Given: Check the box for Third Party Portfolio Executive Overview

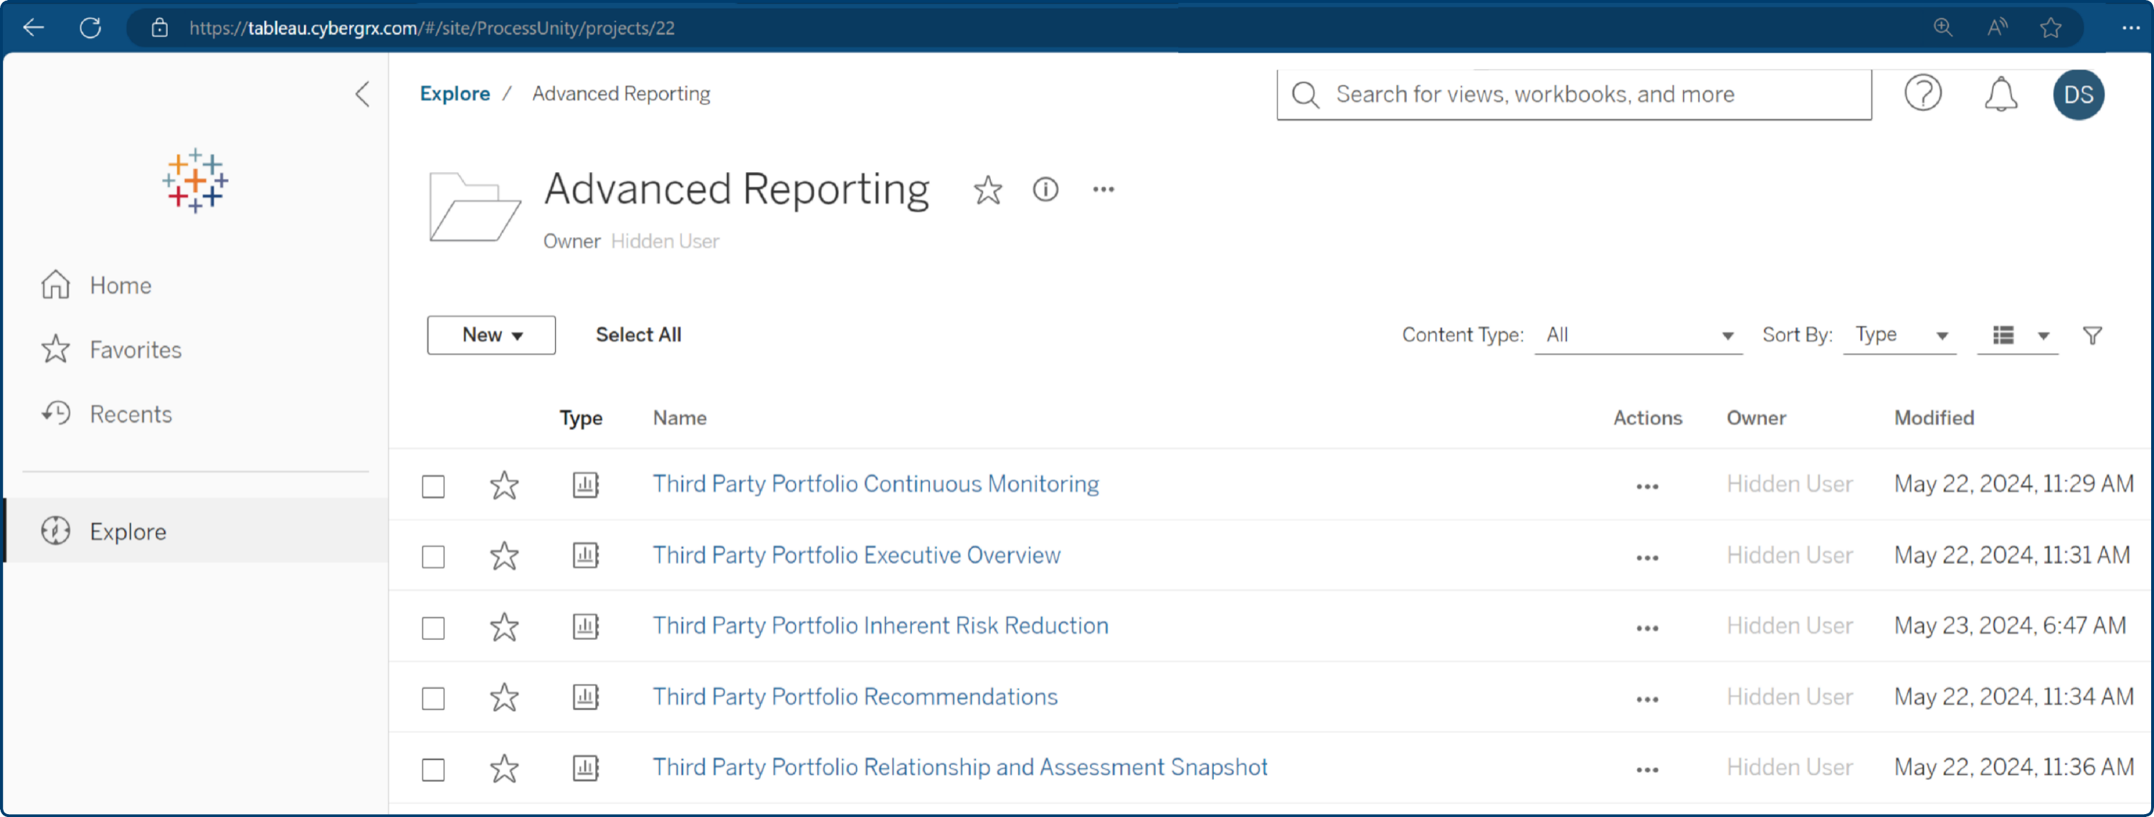Looking at the screenshot, I should point(432,555).
